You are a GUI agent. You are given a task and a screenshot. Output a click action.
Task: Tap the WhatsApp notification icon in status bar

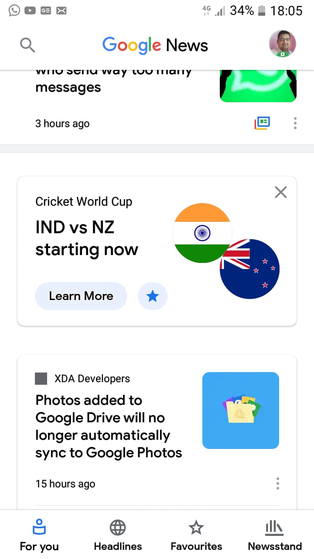point(14,10)
